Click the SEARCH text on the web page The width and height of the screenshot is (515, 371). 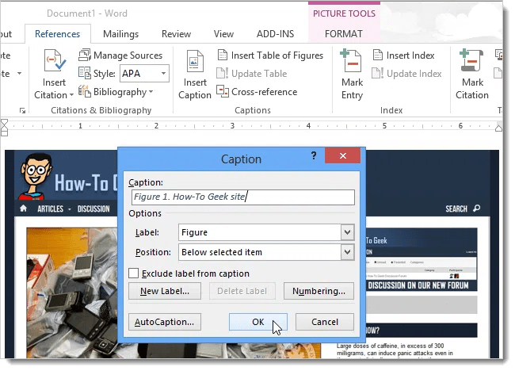click(456, 208)
